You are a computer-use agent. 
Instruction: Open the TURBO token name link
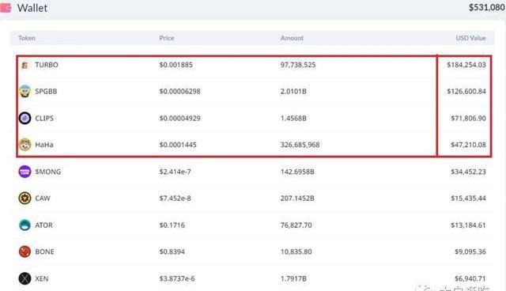click(x=47, y=65)
